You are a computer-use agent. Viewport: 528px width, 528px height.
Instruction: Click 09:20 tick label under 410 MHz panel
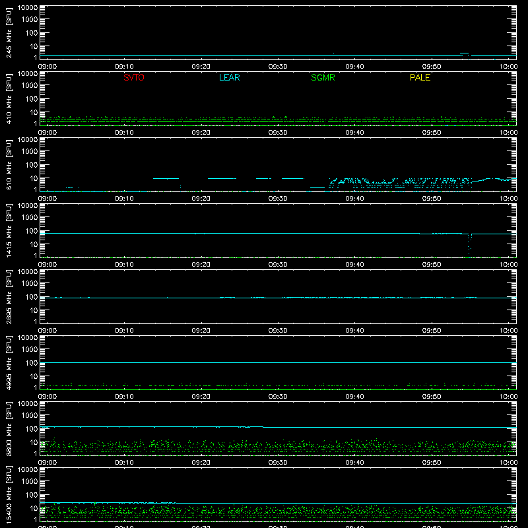click(201, 133)
